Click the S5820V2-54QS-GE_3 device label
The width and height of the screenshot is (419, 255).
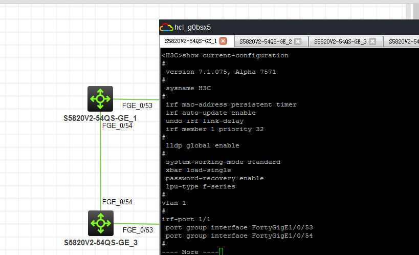click(101, 242)
